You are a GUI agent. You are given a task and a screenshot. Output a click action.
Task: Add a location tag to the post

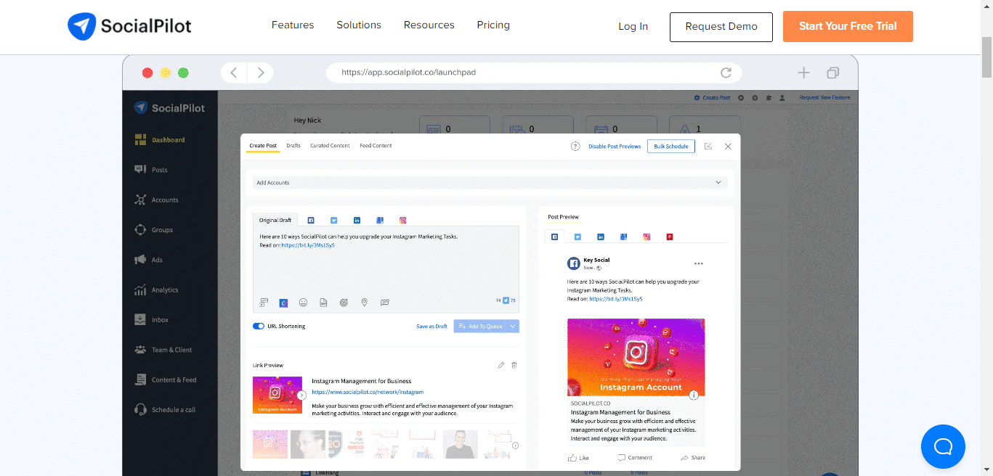coord(364,303)
